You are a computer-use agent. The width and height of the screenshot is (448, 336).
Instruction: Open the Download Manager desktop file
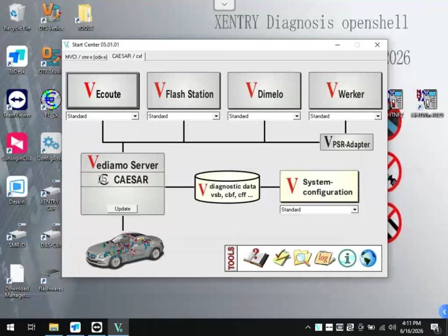17,282
